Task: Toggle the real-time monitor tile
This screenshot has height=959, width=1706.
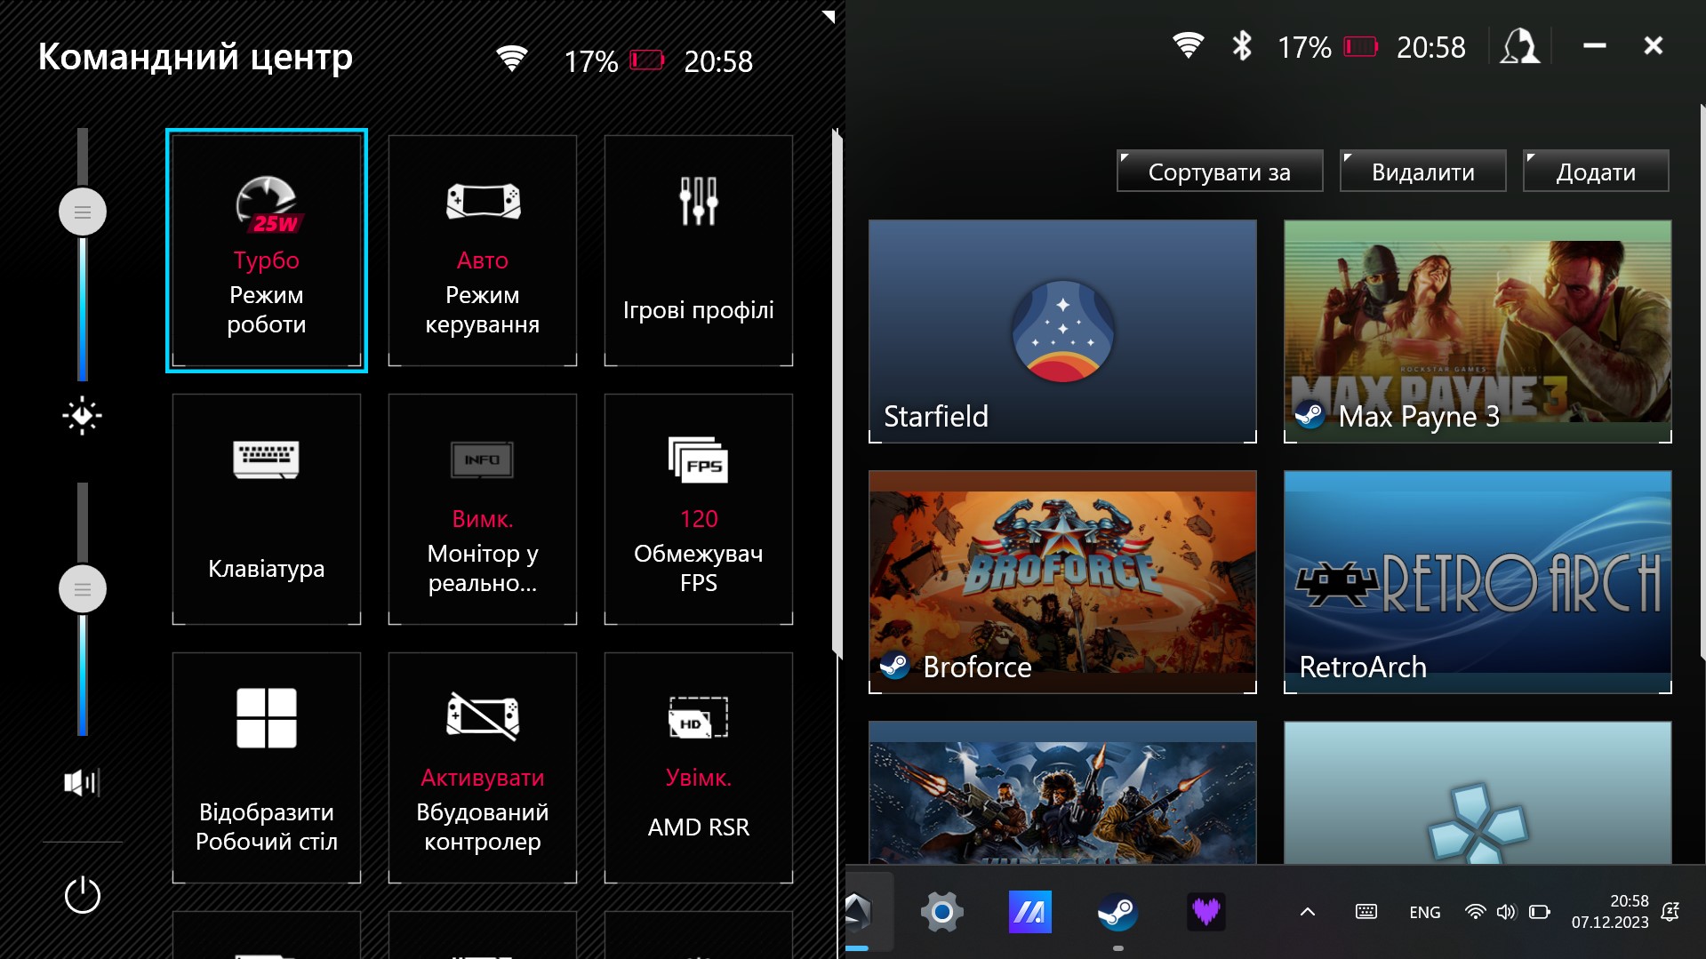Action: tap(482, 509)
